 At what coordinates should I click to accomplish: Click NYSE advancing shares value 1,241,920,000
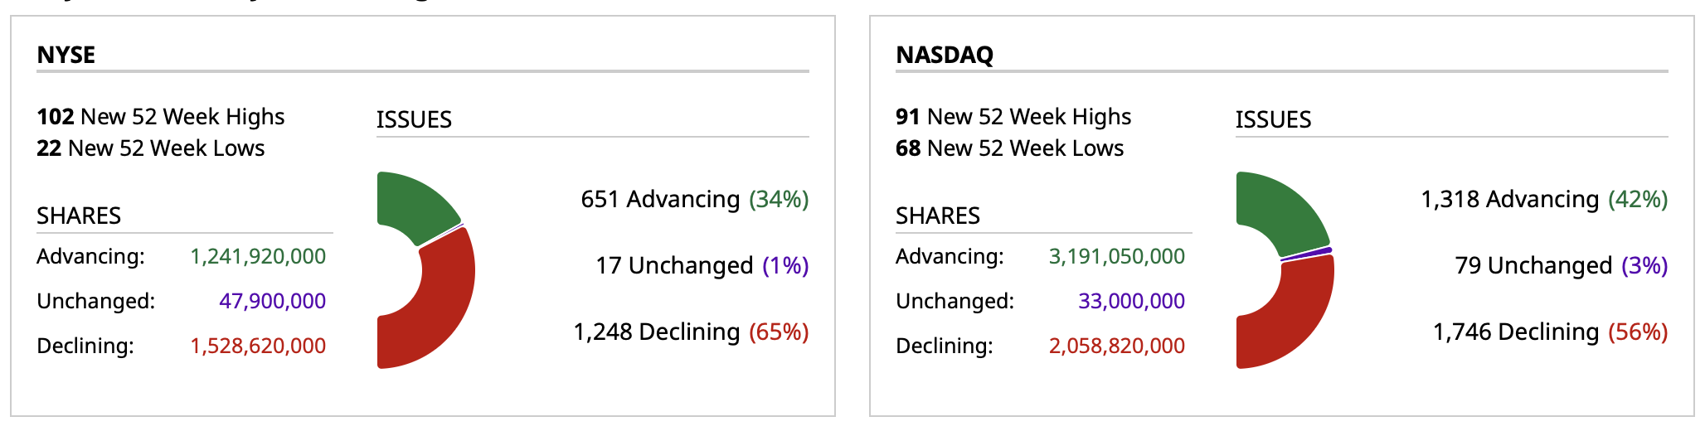[x=258, y=257]
